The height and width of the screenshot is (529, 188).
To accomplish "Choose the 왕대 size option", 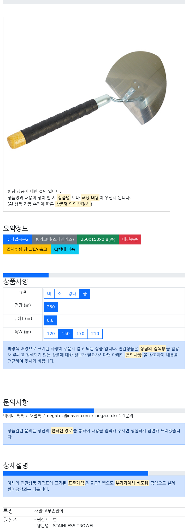I will point(72,294).
